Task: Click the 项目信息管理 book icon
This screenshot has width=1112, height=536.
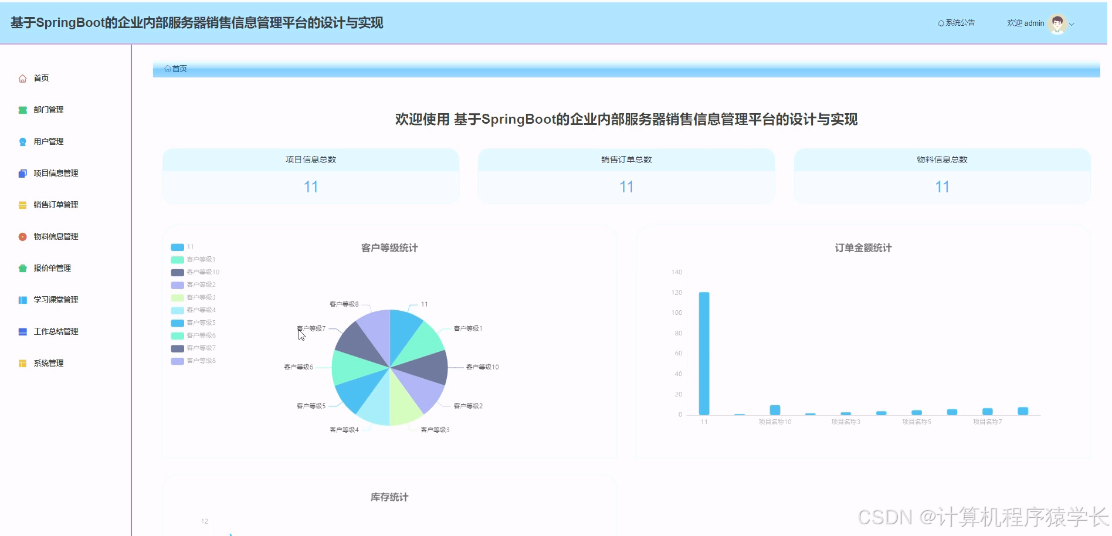Action: click(22, 172)
